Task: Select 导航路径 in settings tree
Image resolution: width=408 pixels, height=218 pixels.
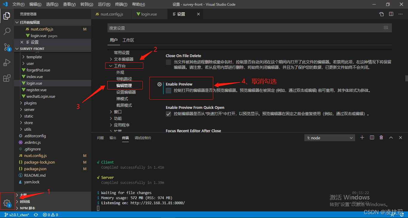Action: (x=124, y=79)
